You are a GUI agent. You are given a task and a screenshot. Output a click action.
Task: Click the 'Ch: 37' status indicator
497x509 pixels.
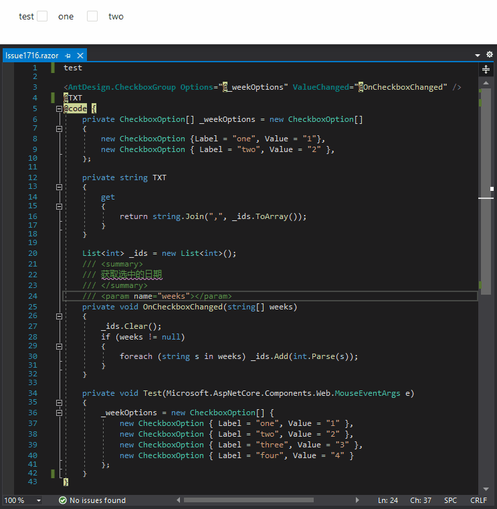[421, 500]
